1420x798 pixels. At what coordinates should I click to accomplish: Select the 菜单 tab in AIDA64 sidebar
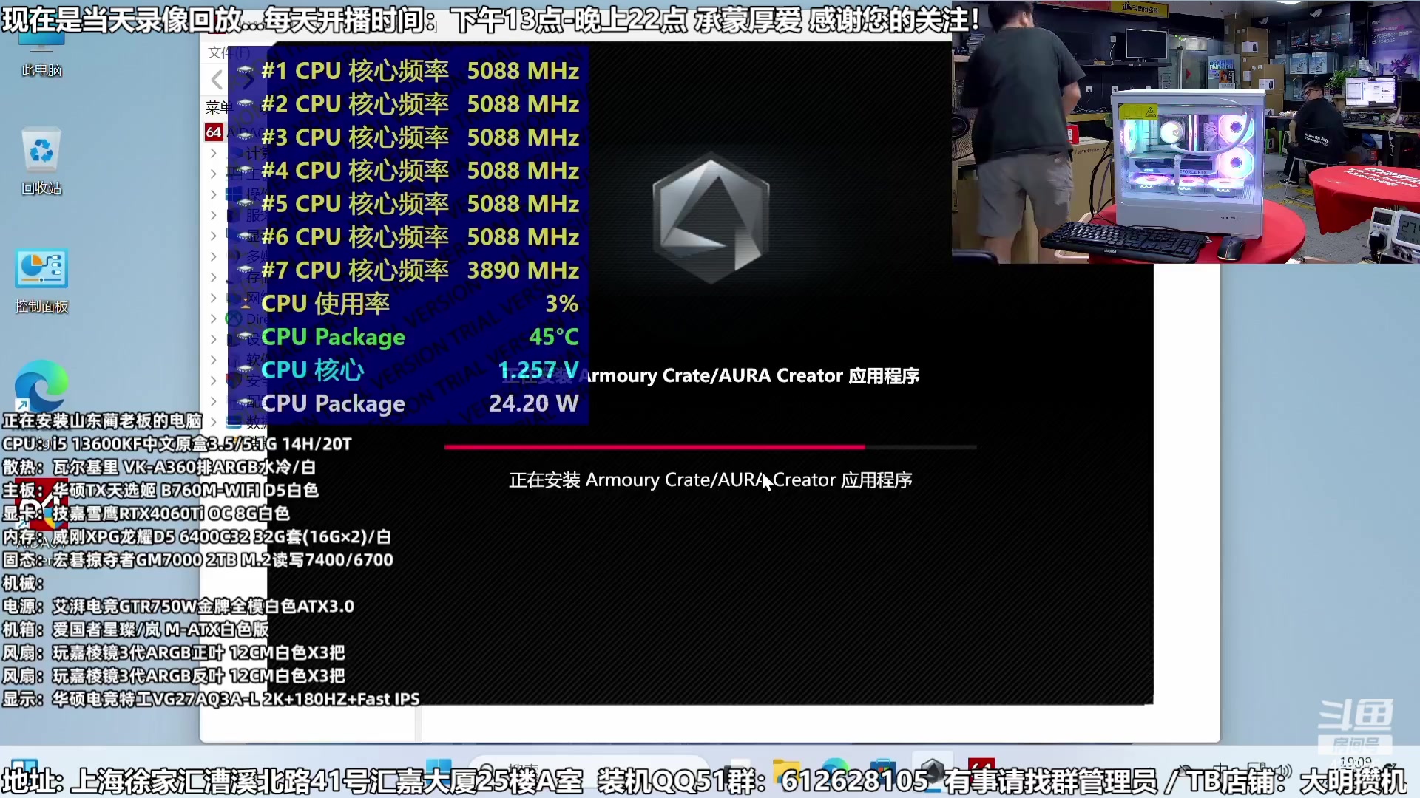pos(217,108)
